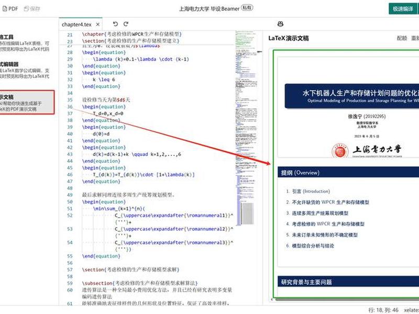Click the code line d(0)=d
Image resolution: width=419 pixels, height=314 pixels.
tap(101, 134)
